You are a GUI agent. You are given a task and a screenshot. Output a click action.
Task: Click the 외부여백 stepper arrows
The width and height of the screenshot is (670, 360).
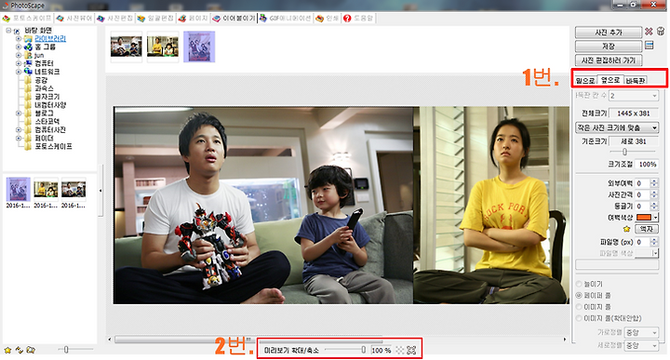tap(654, 183)
